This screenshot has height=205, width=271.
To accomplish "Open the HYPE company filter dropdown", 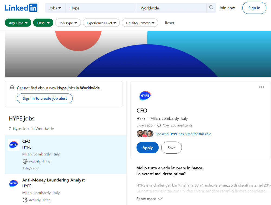I will (x=43, y=23).
